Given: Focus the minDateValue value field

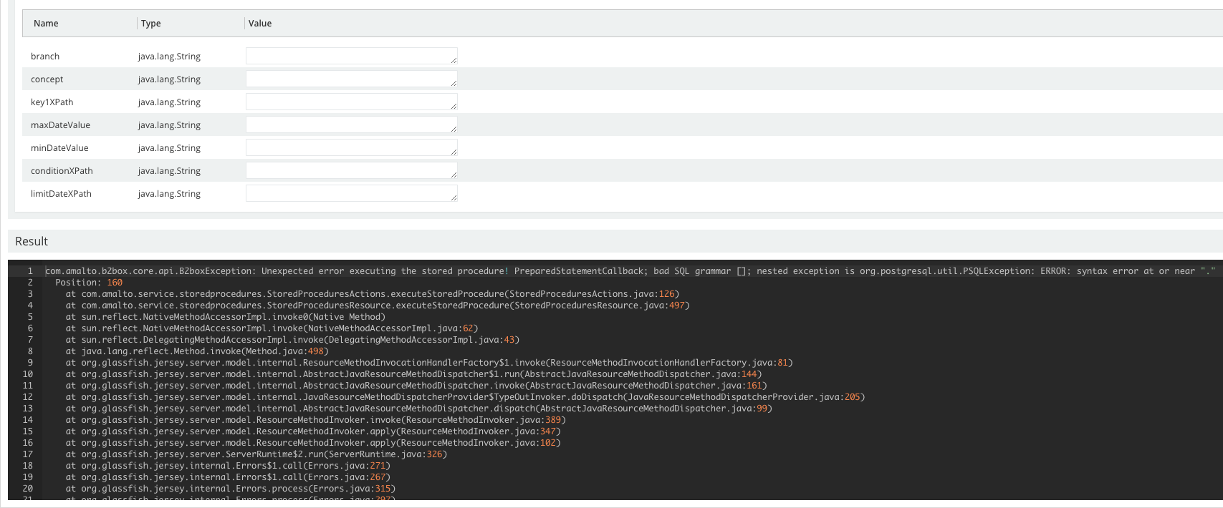Looking at the screenshot, I should (351, 147).
